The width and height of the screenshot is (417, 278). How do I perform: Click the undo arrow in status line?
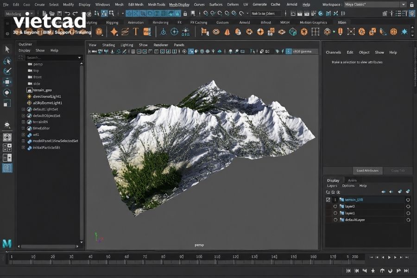[x=68, y=13]
